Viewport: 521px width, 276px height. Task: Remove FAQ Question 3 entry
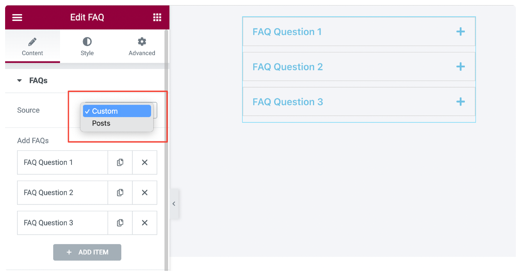tap(144, 223)
